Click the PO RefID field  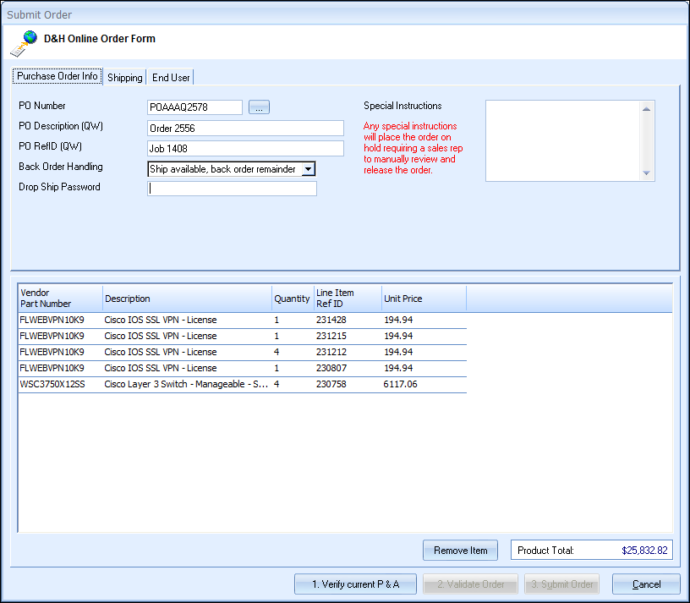(245, 149)
